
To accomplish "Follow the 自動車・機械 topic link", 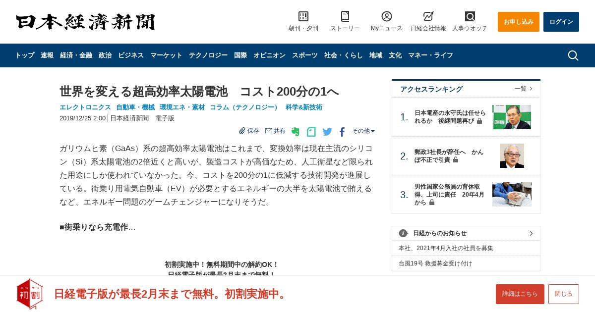I will [135, 107].
